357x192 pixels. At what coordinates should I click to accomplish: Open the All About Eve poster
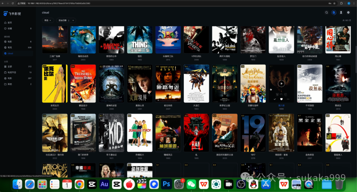coord(338,133)
